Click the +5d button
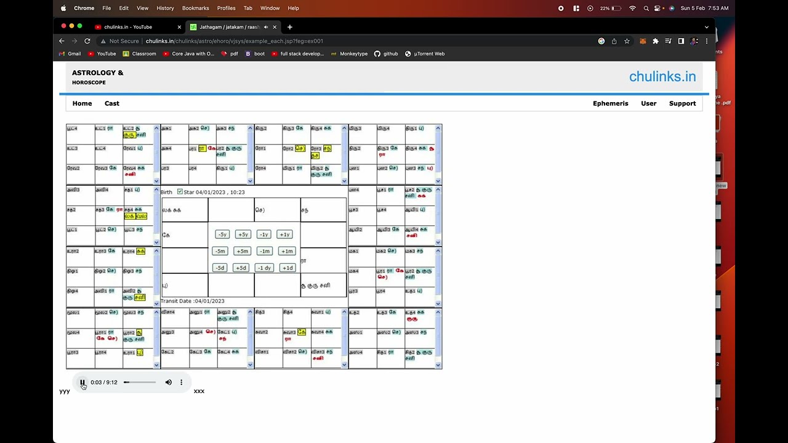 click(241, 268)
